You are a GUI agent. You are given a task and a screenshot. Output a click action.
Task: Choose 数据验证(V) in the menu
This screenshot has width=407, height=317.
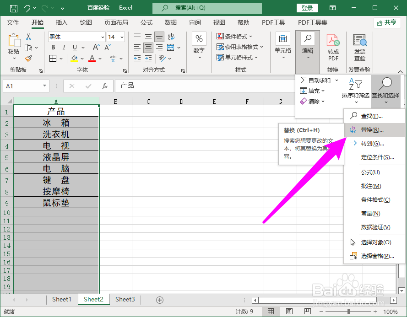click(x=374, y=227)
